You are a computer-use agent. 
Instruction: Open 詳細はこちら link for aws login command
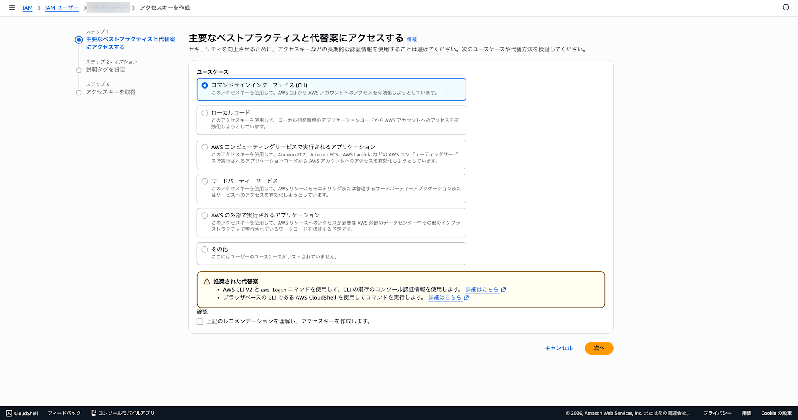(482, 290)
